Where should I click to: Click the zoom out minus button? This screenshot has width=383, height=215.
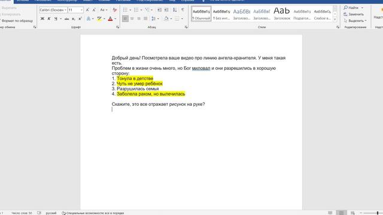361,213
